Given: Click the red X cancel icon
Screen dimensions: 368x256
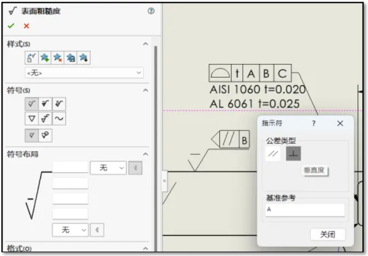Looking at the screenshot, I should point(26,26).
